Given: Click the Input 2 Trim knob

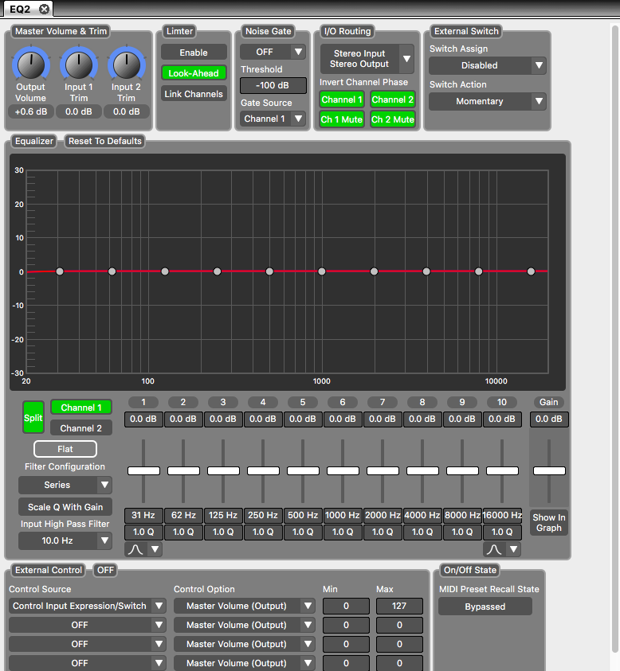Looking at the screenshot, I should [x=126, y=65].
